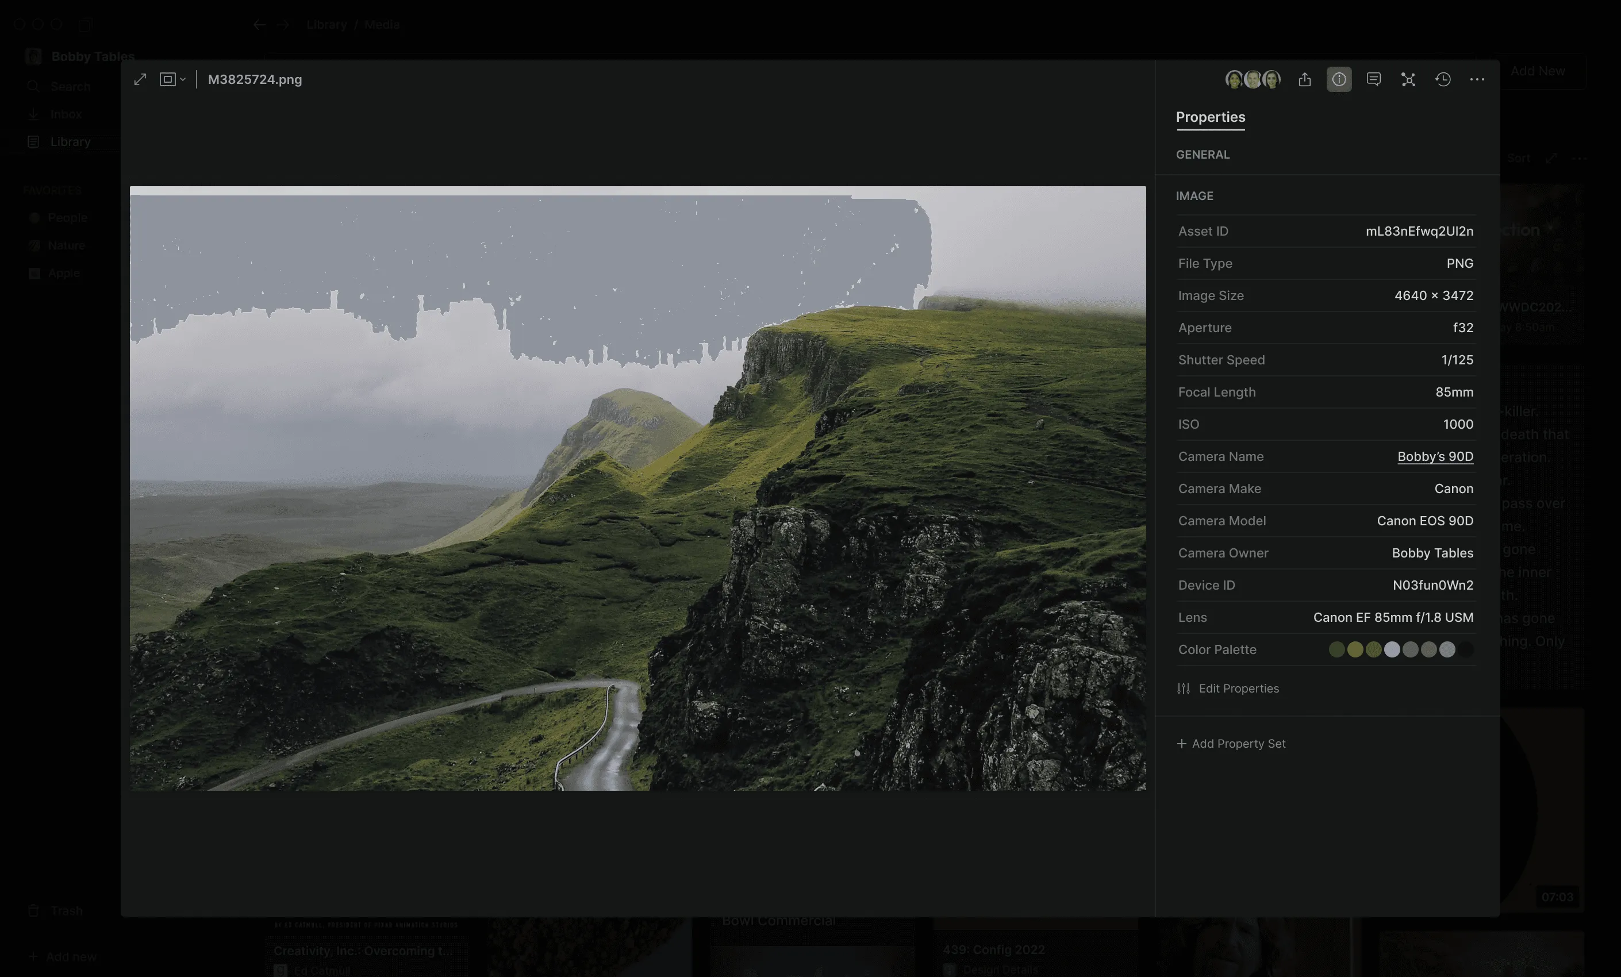Click the Device ID value N03fun0Wn2
1621x977 pixels.
point(1433,585)
